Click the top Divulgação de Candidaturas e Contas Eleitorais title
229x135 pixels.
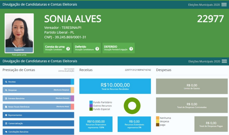coord(40,4)
